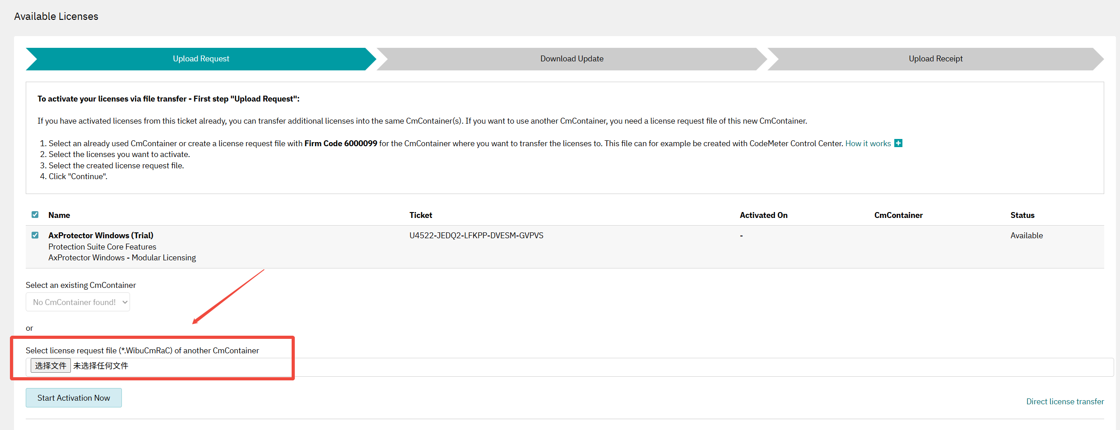Click the 未选择任何文件 file input text
This screenshot has height=430, width=1120.
(101, 365)
